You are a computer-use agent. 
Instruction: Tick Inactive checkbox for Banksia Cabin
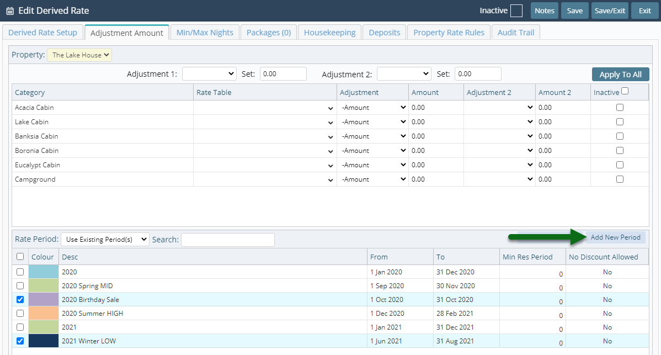[620, 136]
